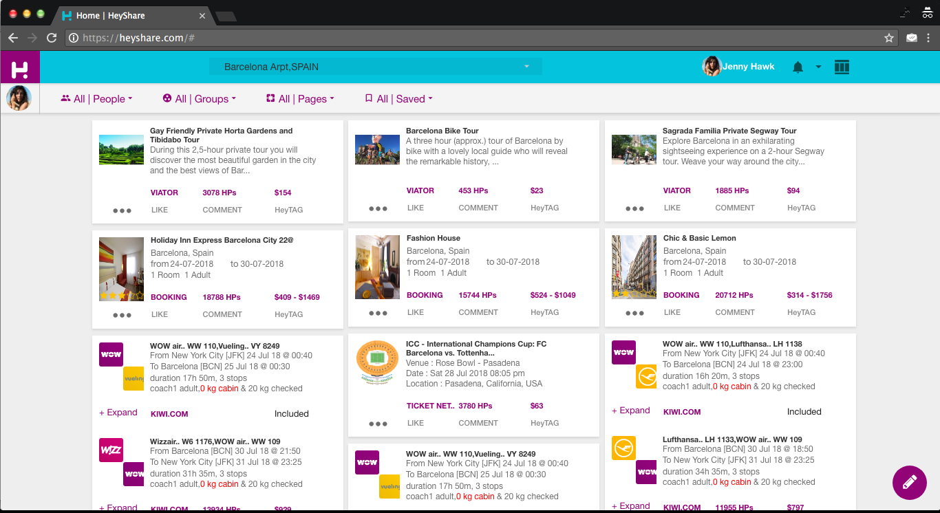Open the VIATOR link for Barcelona Bike Tour
Screen dimensions: 940x513
pos(420,190)
